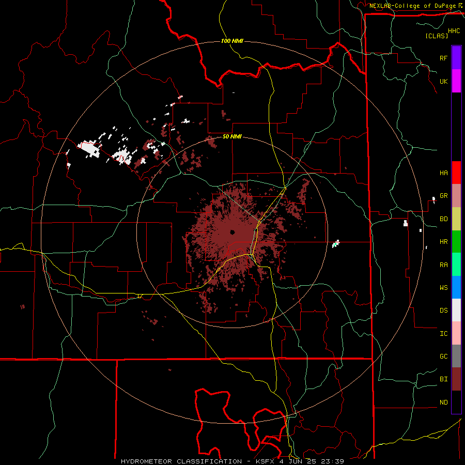Click the WS legend label

click(x=443, y=288)
